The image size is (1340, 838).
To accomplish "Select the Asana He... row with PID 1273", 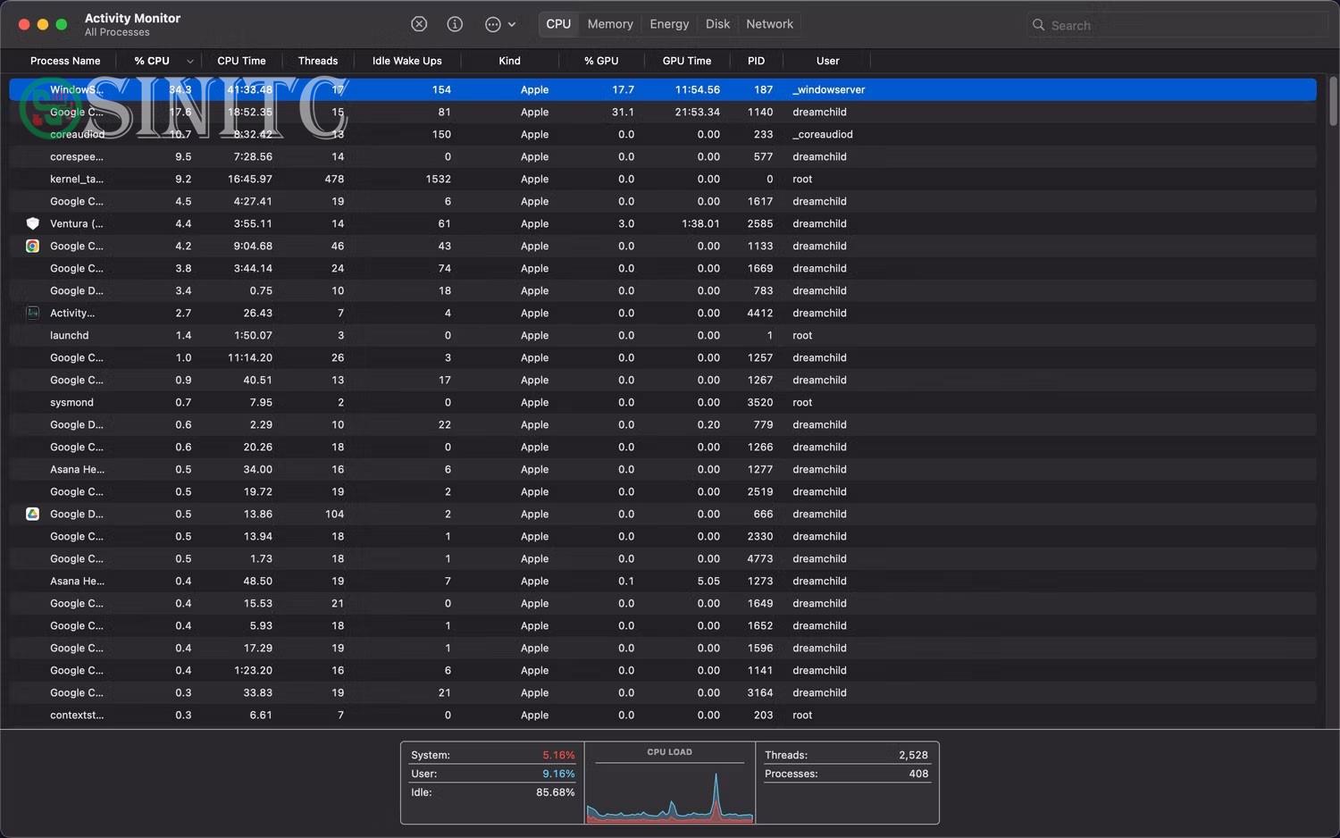I will pos(662,581).
